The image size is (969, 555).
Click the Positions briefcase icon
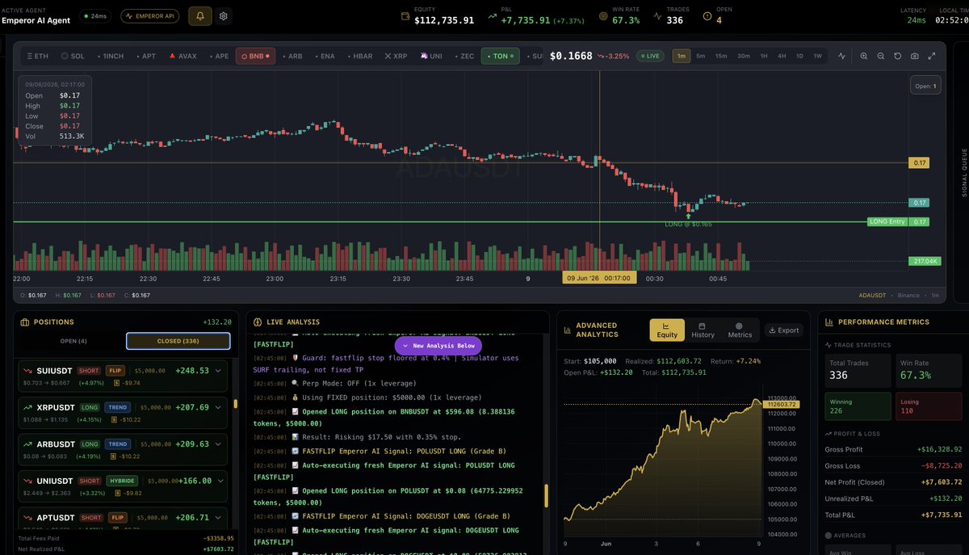click(25, 322)
